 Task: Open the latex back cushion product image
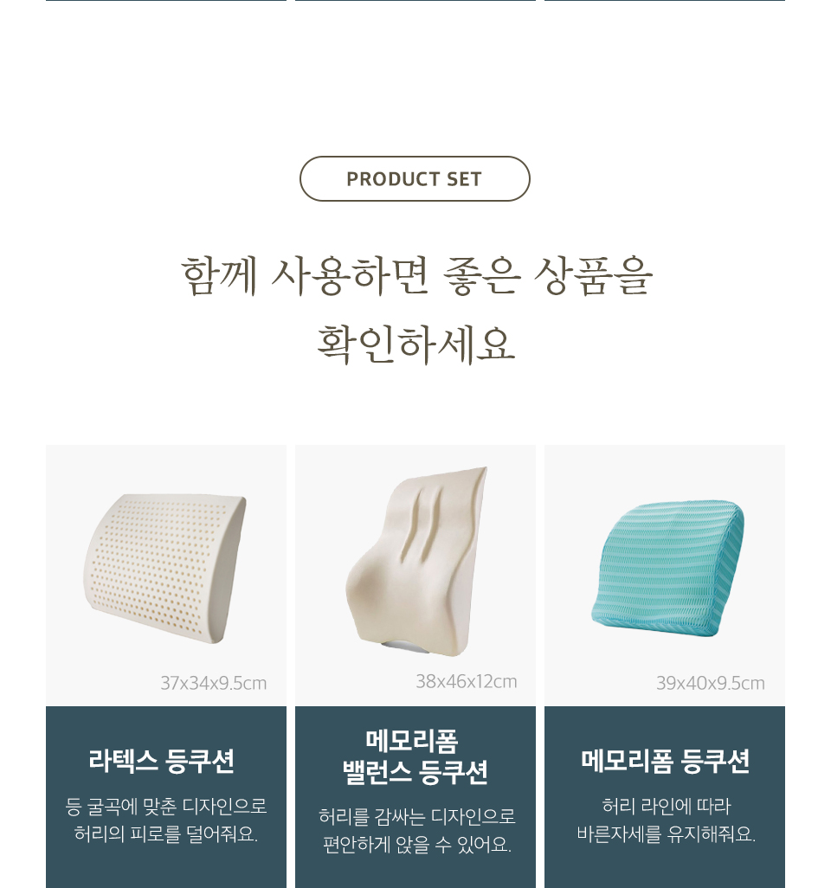point(165,569)
